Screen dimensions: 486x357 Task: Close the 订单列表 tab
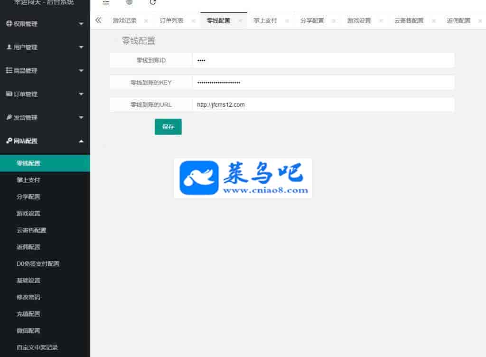tap(193, 21)
